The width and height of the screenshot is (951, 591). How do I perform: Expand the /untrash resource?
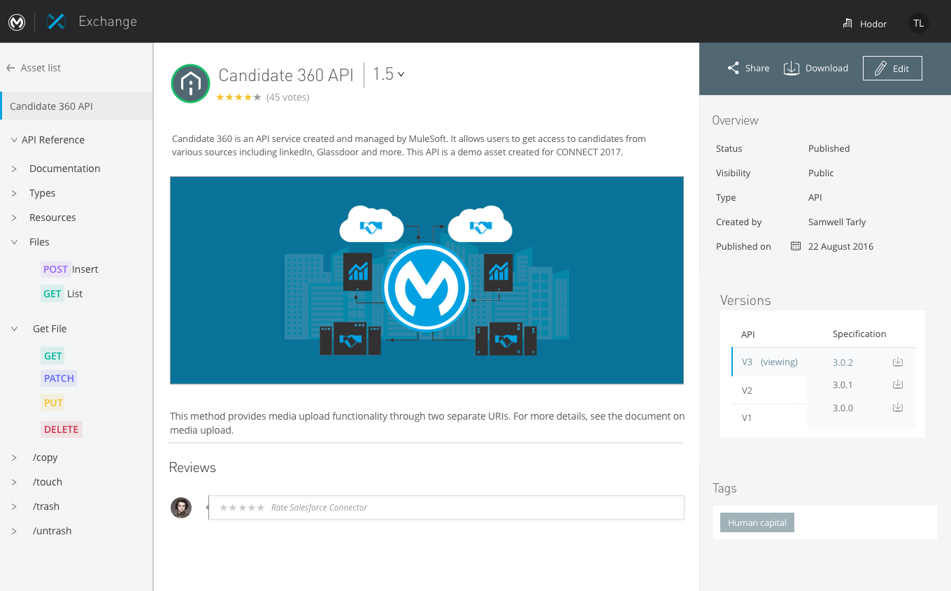pyautogui.click(x=14, y=531)
